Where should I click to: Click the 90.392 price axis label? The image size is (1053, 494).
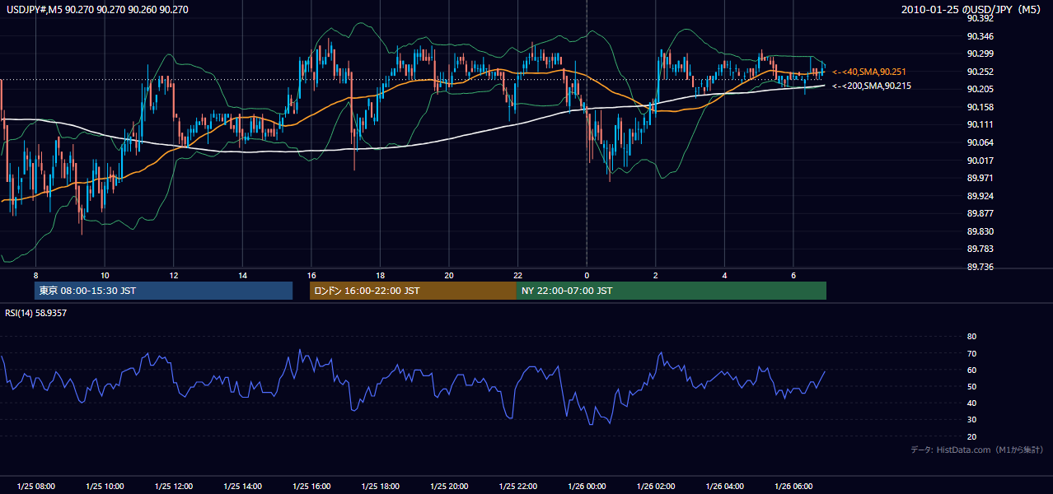coord(979,19)
